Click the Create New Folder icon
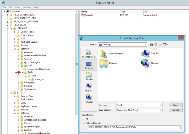 (160, 45)
